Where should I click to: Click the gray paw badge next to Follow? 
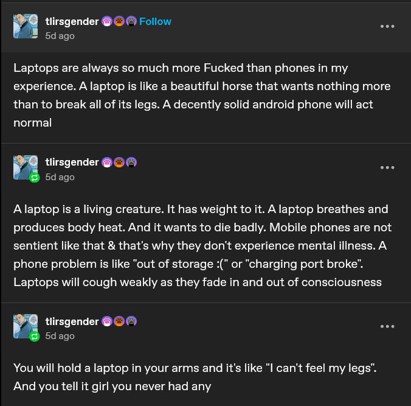pos(131,21)
